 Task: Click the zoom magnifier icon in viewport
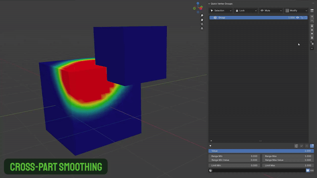pos(202,15)
